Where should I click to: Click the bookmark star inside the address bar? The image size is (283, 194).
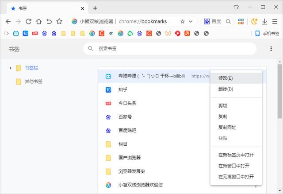click(183, 22)
